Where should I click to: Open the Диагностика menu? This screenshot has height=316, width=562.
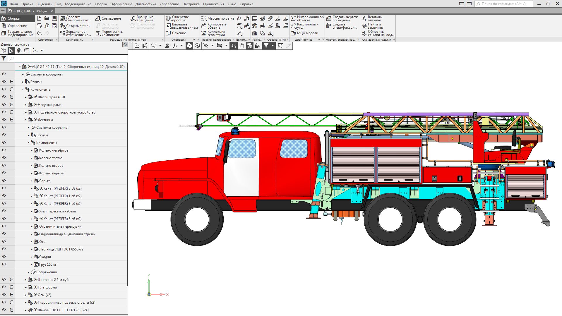tap(145, 4)
